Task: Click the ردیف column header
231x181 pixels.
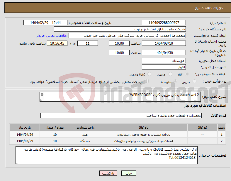Action: pos(222,128)
